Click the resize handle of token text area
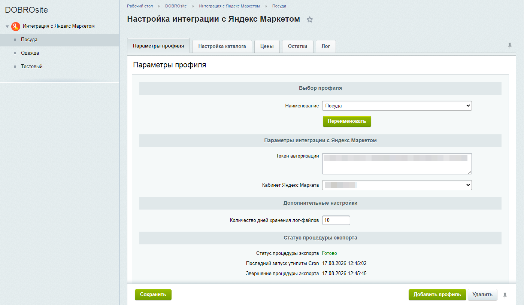The width and height of the screenshot is (524, 305). (x=469, y=172)
